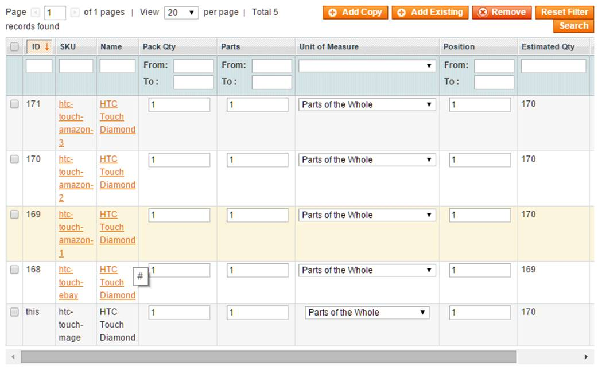This screenshot has height=370, width=602.
Task: Open HTC Touch Diamond link in row 169
Action: (118, 227)
